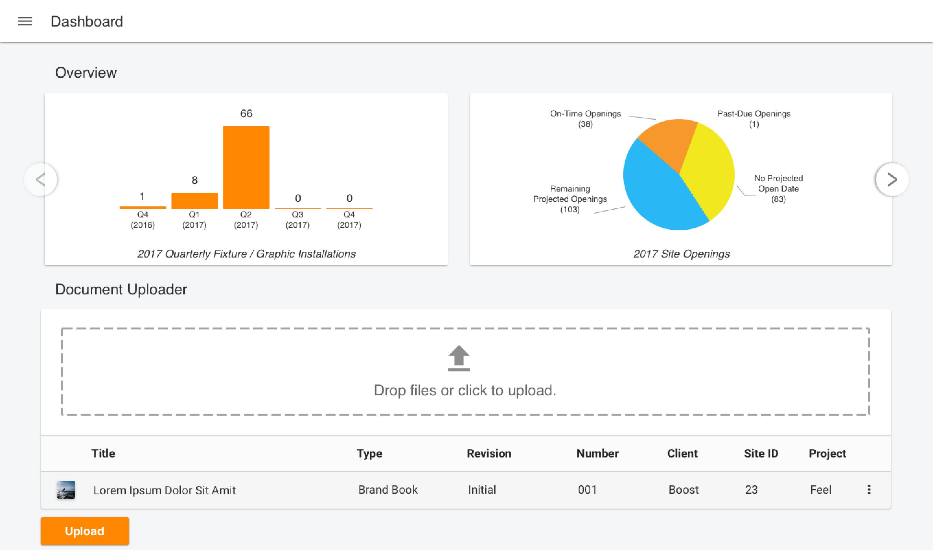Click the Project column header

coord(827,453)
